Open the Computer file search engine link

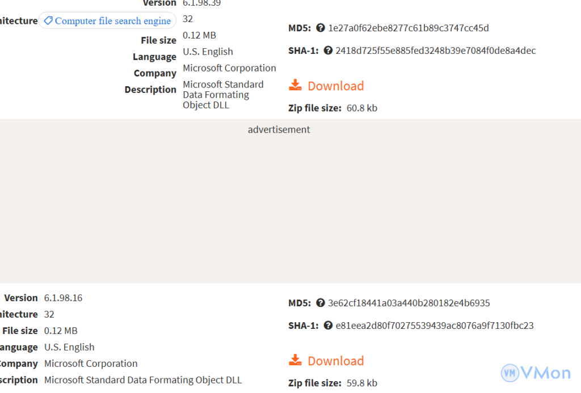tap(112, 21)
